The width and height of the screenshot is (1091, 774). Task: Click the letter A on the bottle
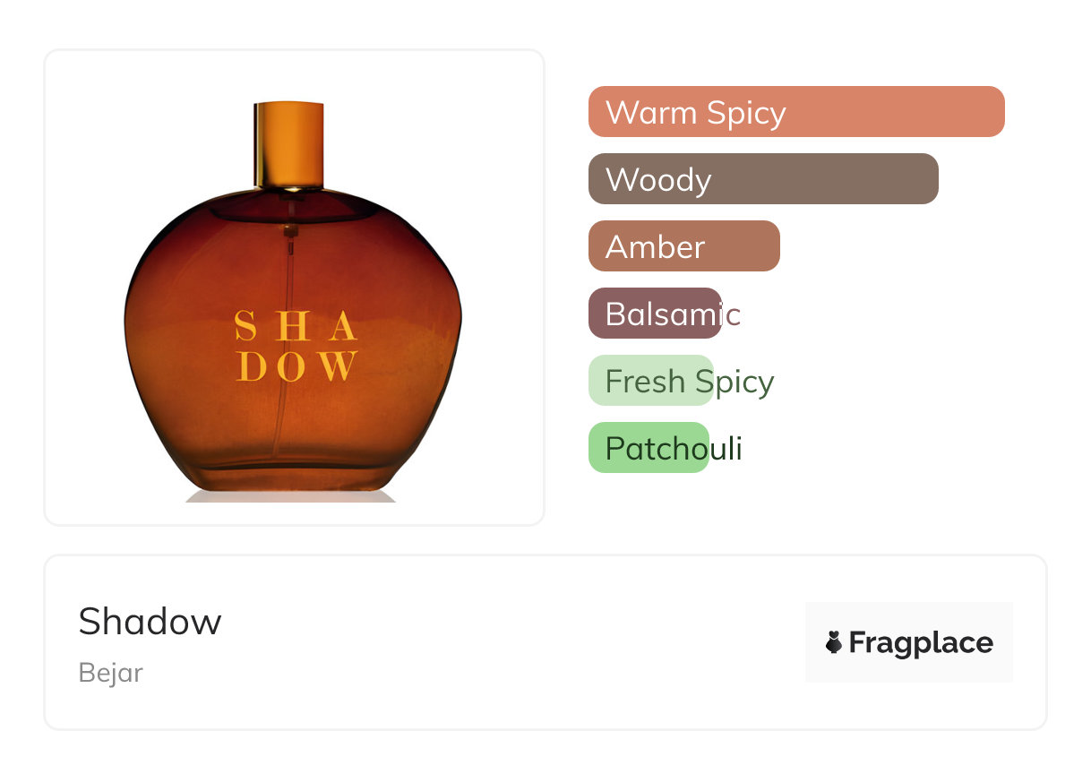coord(342,326)
